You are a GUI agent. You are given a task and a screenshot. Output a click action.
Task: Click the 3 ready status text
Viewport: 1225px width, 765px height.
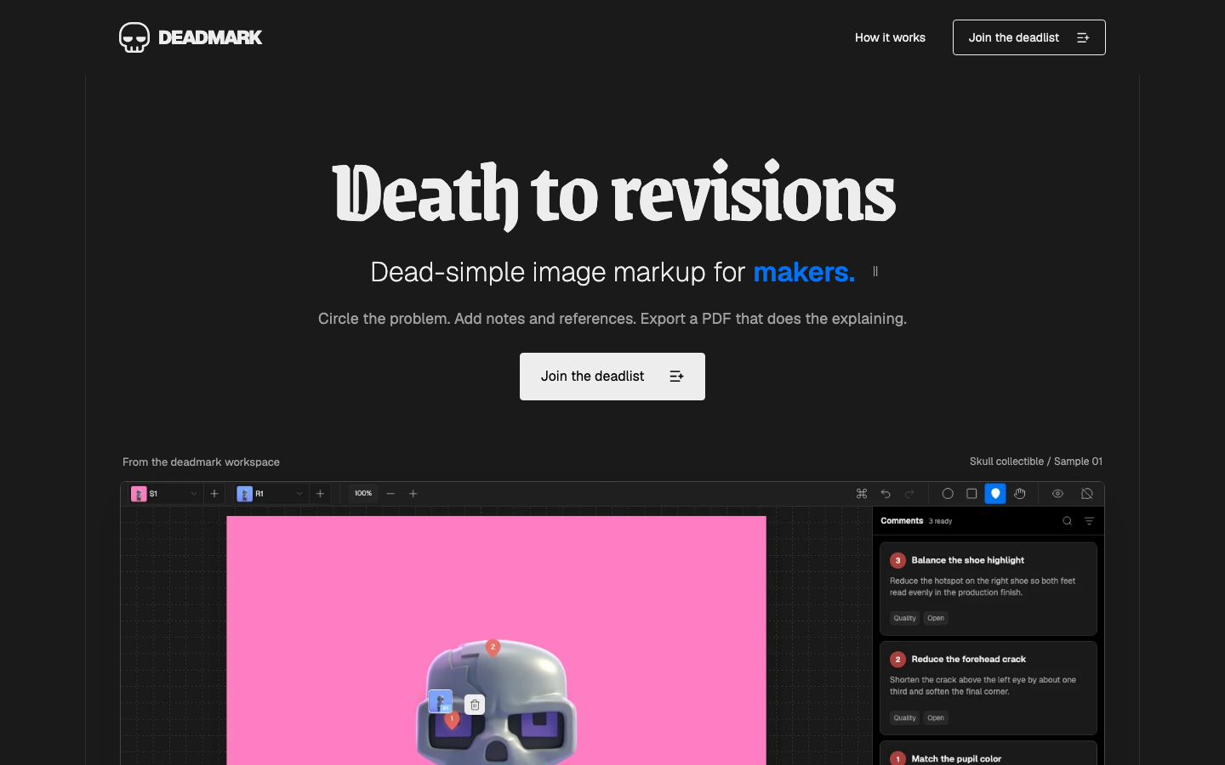[940, 521]
